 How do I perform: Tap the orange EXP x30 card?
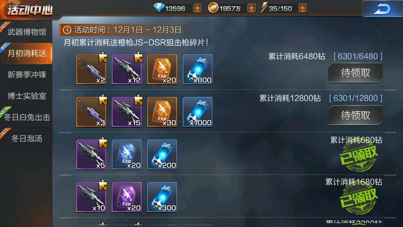[x=162, y=112]
